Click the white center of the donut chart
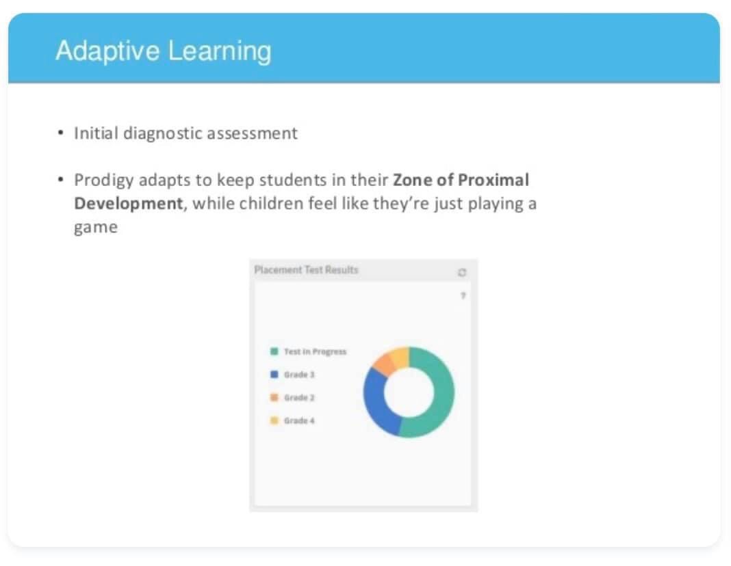Viewport: 731px width, 566px height. click(x=409, y=392)
